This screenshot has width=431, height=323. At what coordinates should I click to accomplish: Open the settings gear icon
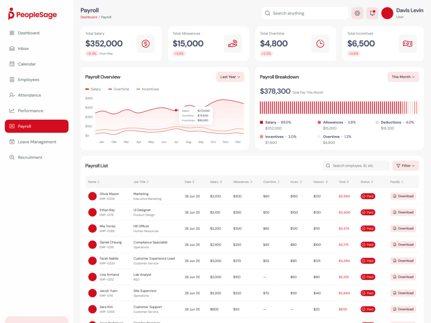point(357,13)
